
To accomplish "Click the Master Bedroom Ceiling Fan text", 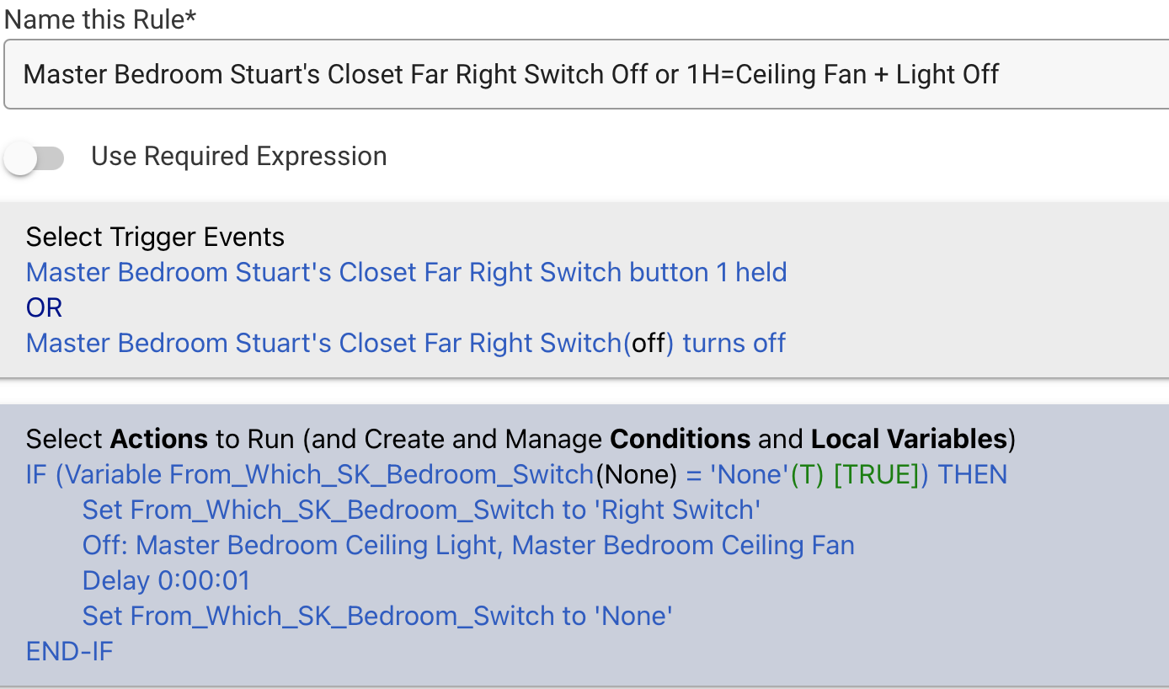I will [x=683, y=545].
